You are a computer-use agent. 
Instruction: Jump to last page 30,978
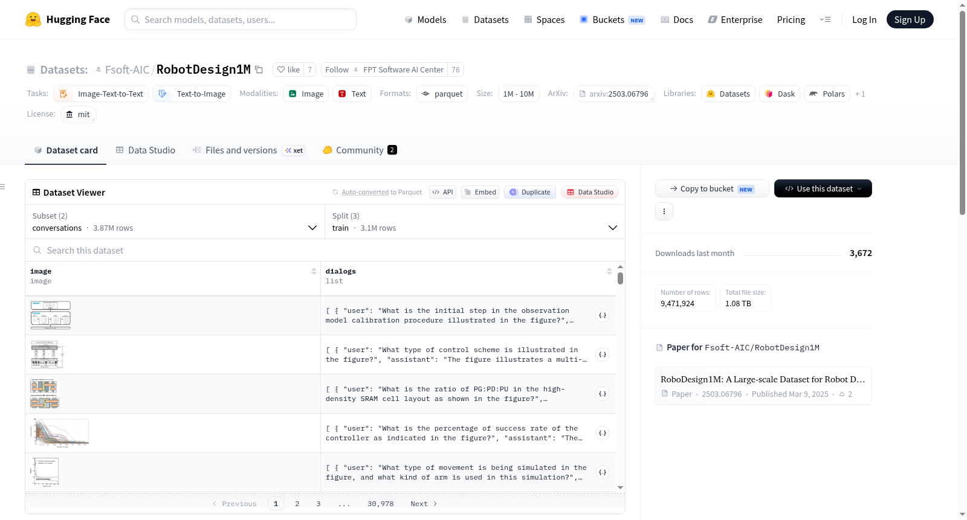click(x=381, y=504)
